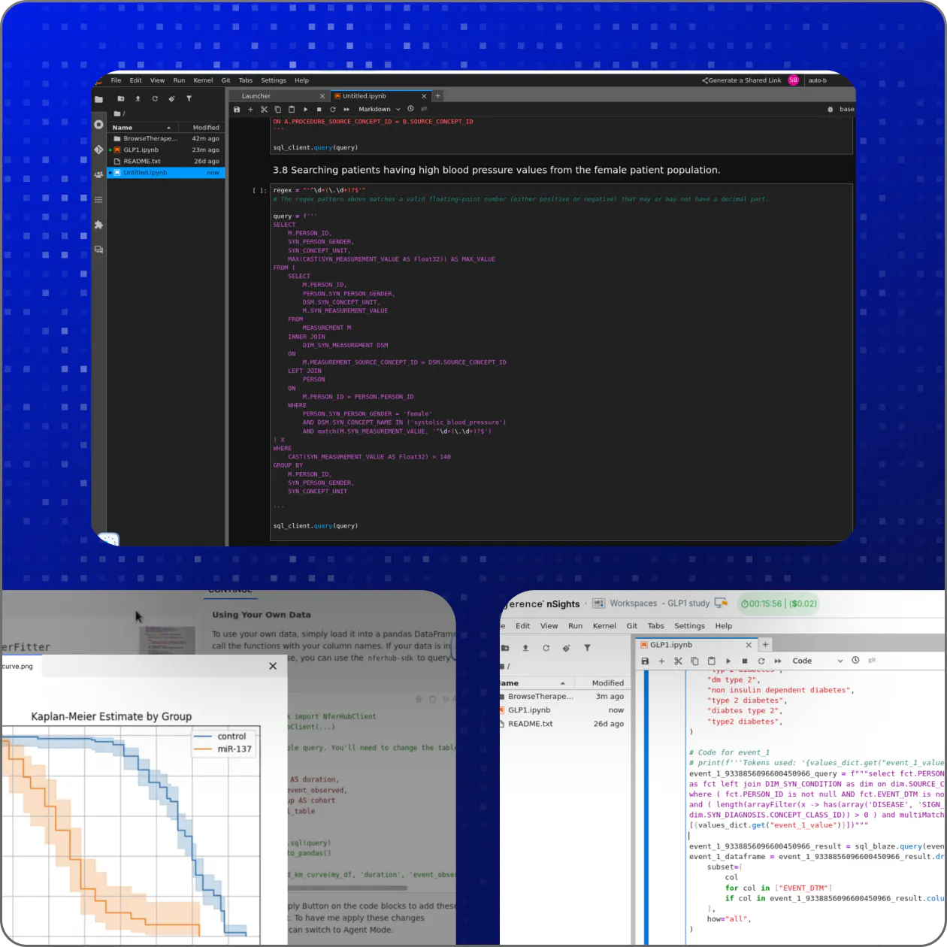The height and width of the screenshot is (947, 947).
Task: Cut cell with scissors in GLP1.ipynb toolbar
Action: tap(678, 661)
